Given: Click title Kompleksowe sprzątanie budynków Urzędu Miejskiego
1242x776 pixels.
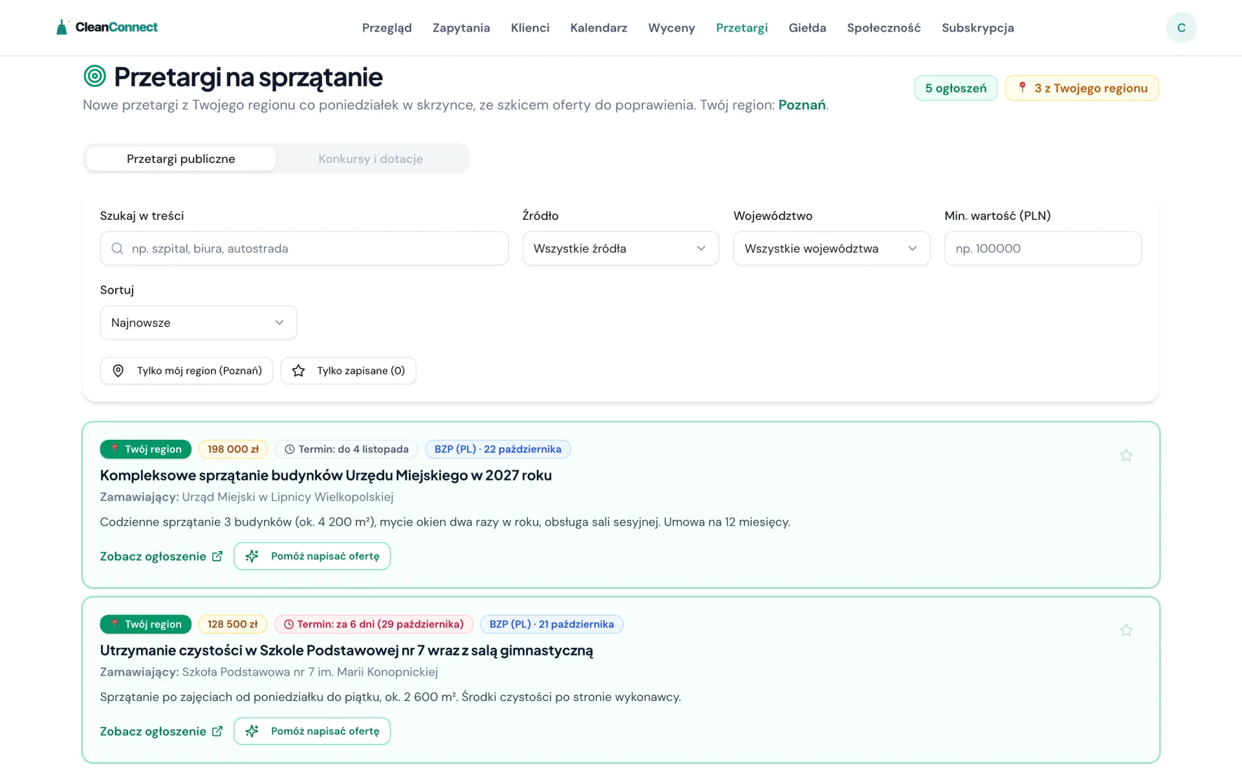Looking at the screenshot, I should click(x=325, y=475).
